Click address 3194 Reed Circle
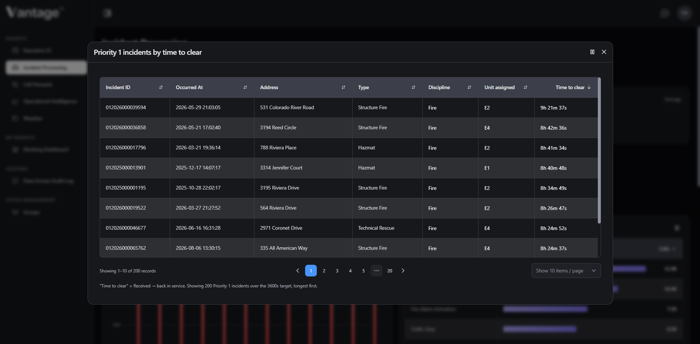Viewport: 700px width, 344px height. click(x=278, y=128)
